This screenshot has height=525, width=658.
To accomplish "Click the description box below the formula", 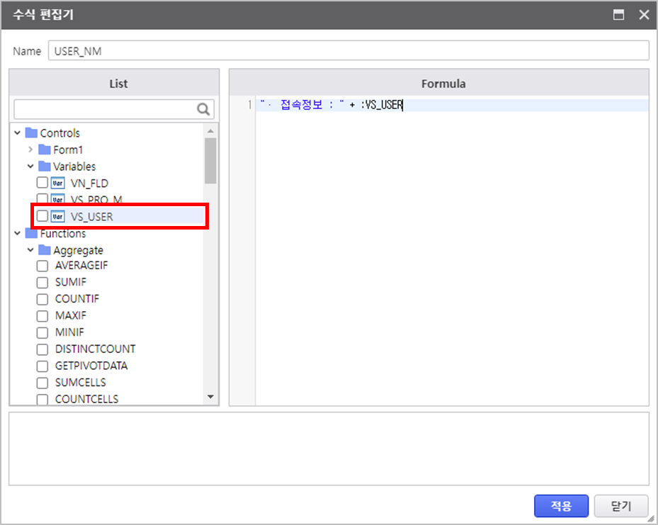I will click(329, 448).
